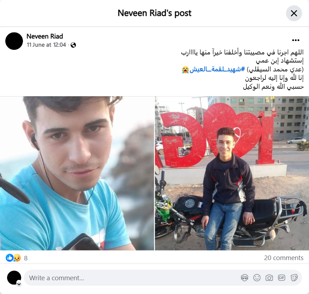This screenshot has height=294, width=309.
Task: Click the public globe privacy icon
Action: 73,45
